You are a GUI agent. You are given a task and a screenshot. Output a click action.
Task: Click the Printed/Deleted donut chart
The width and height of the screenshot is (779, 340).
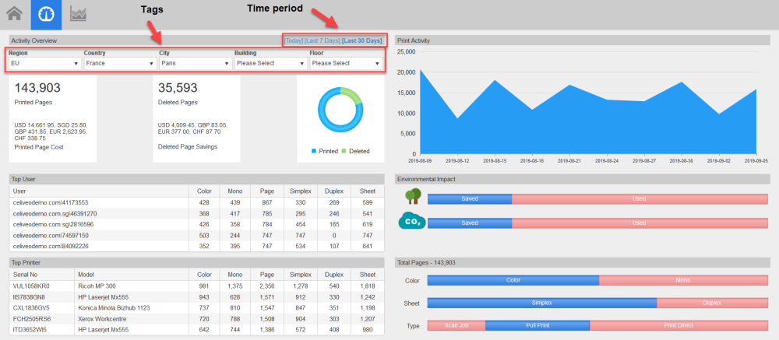coord(340,109)
